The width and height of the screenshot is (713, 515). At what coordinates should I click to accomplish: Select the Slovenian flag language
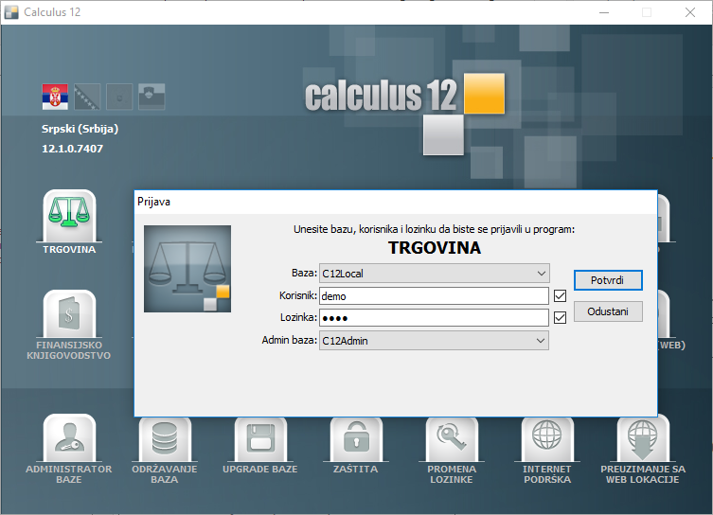click(152, 97)
